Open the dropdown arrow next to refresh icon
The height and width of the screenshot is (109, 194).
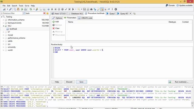pos(34,9)
